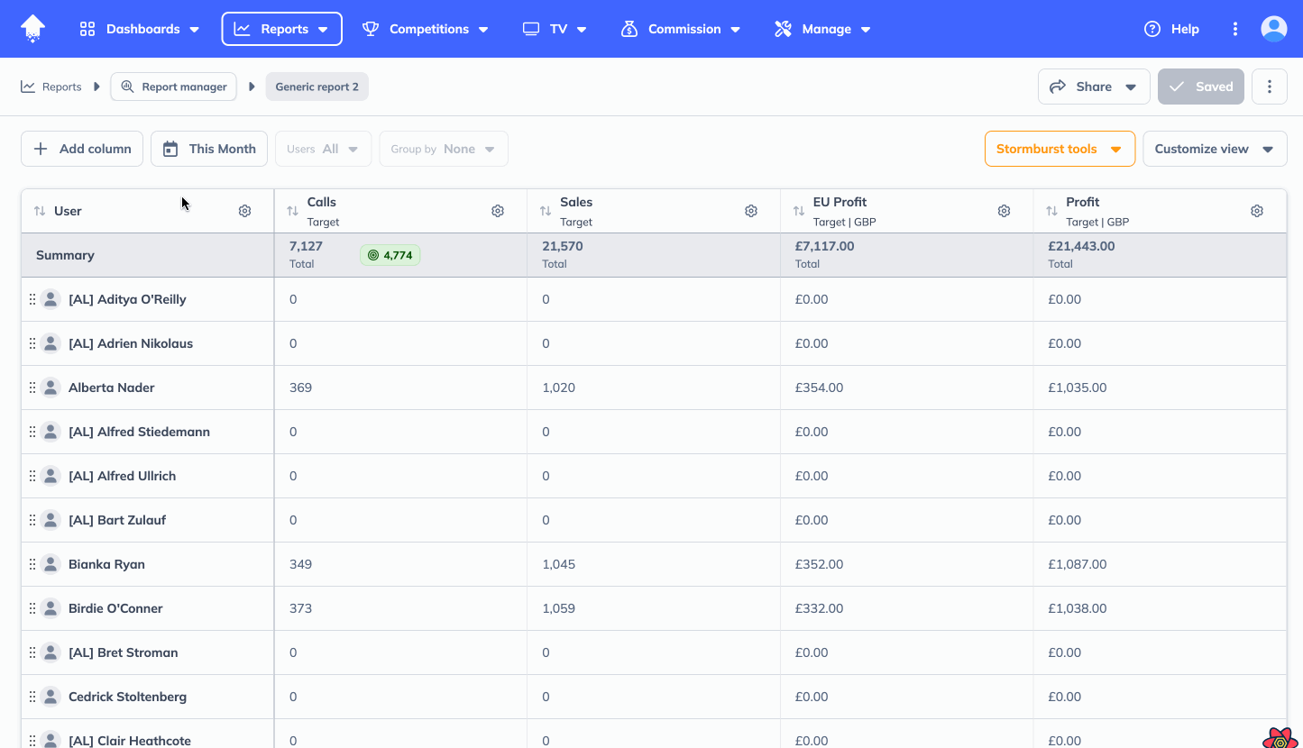Select the This Month date filter
1303x748 pixels.
pyautogui.click(x=209, y=149)
